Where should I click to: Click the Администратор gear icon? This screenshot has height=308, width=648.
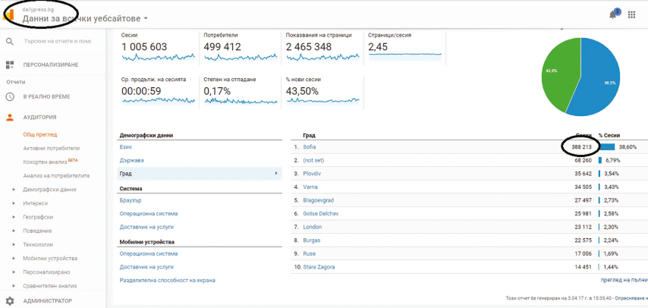10,300
